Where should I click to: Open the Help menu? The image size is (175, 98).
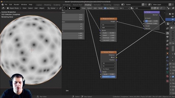(30, 5)
